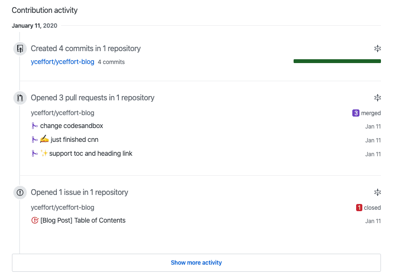
Task: Click merged icon beside just finished cnn
Action: (x=34, y=140)
